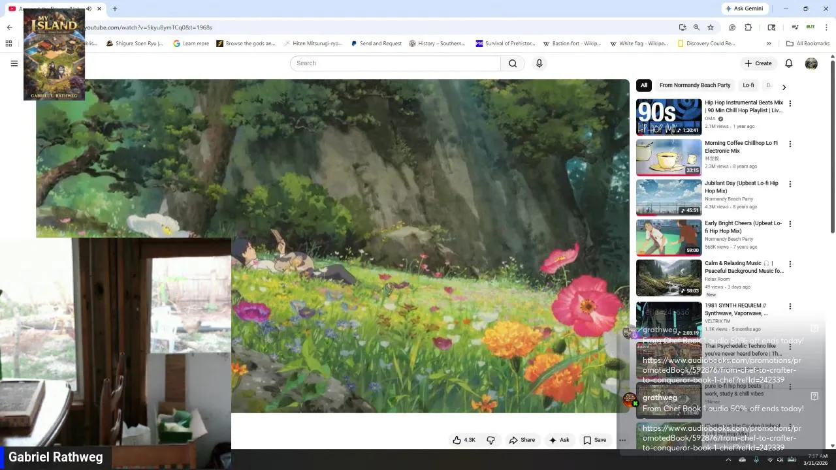This screenshot has height=470, width=836.
Task: Select the Lo-fi filter chip
Action: click(748, 85)
